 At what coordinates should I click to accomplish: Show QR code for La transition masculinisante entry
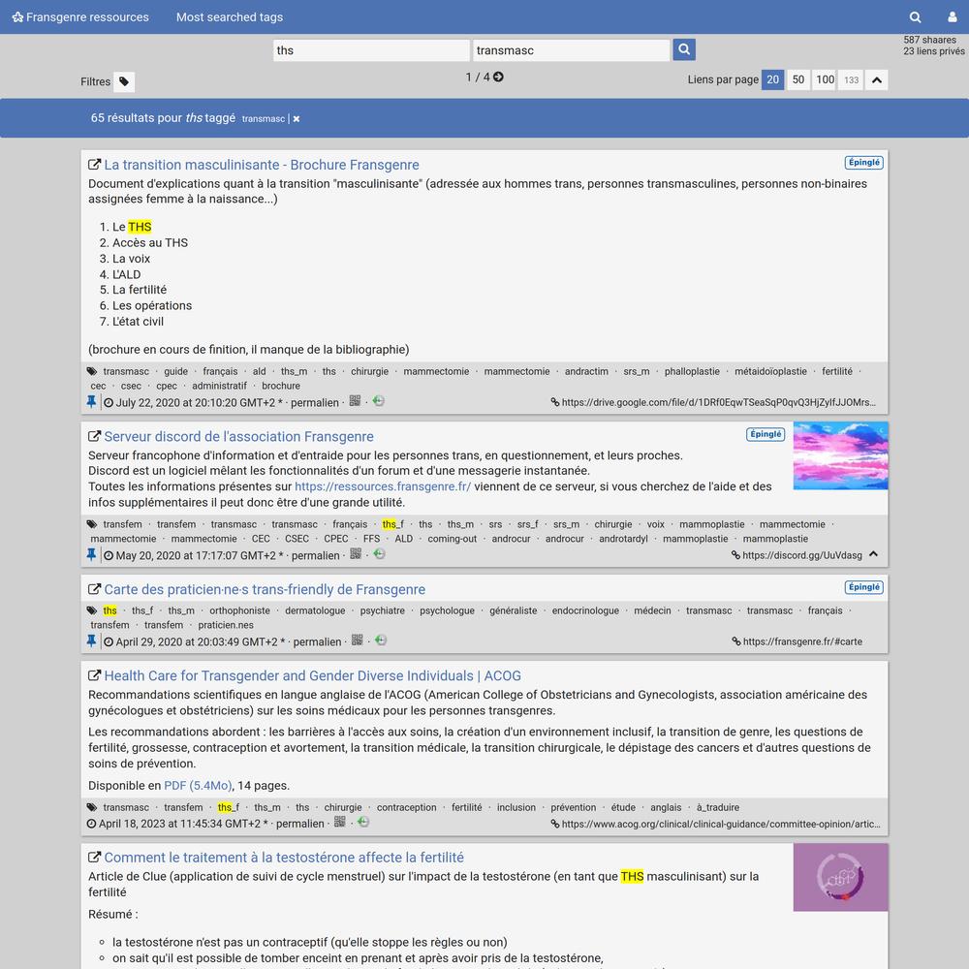355,401
